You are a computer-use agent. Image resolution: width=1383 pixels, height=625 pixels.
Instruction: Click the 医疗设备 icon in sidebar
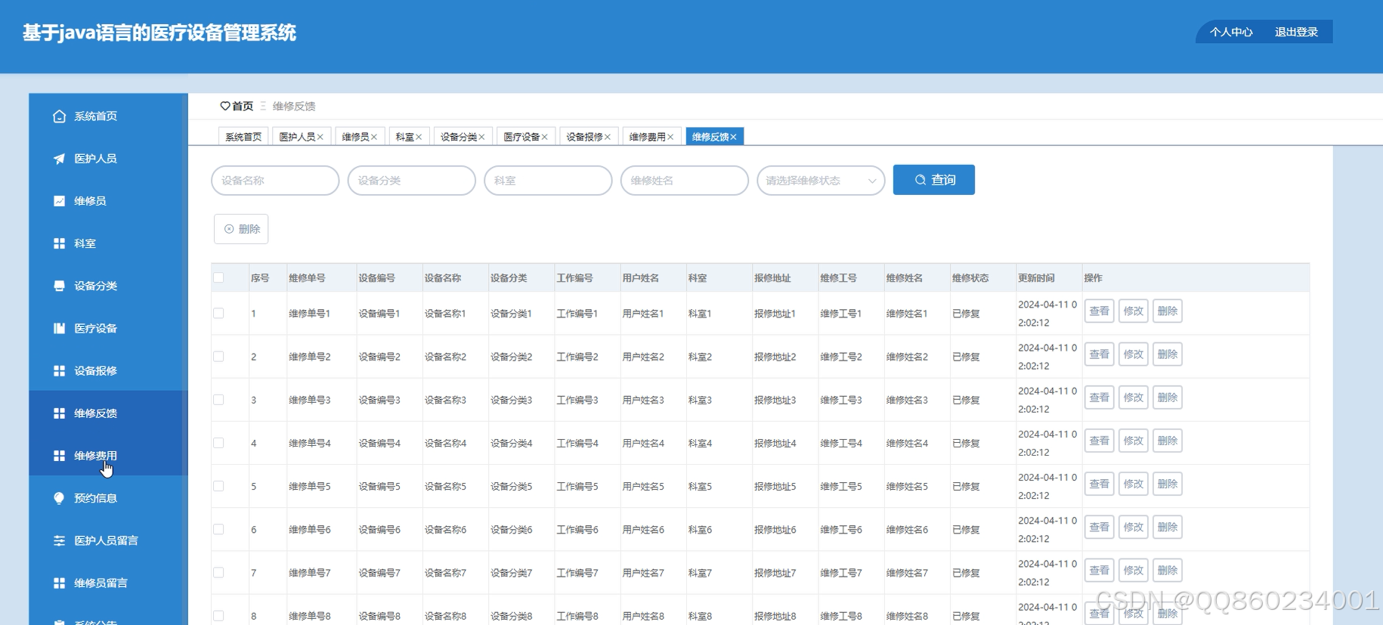click(59, 328)
